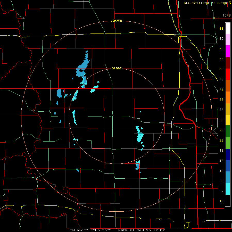The image size is (232, 232).
Task: Select the 46 legend value
Action: click(221, 79)
